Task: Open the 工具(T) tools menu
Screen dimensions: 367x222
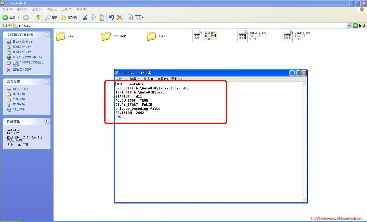Action: click(x=67, y=9)
